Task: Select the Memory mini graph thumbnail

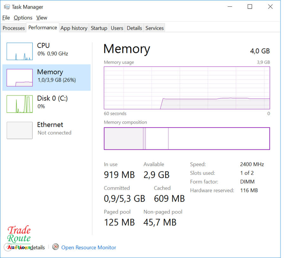Action: click(x=20, y=78)
